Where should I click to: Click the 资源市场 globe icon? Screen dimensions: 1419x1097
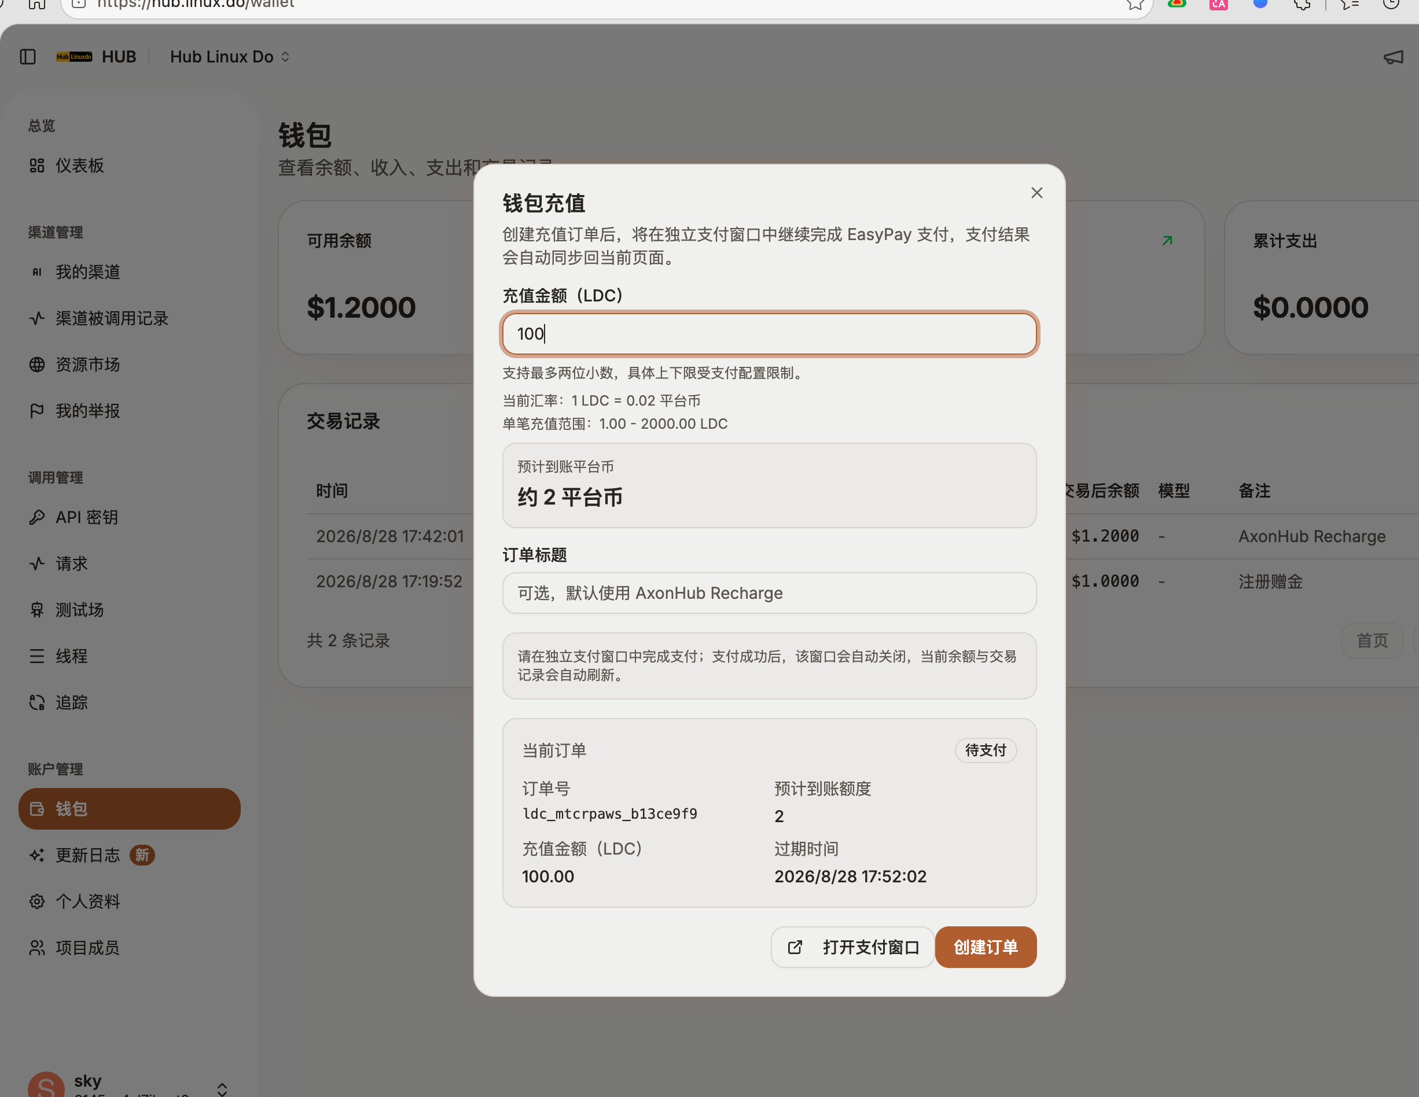[x=37, y=365]
